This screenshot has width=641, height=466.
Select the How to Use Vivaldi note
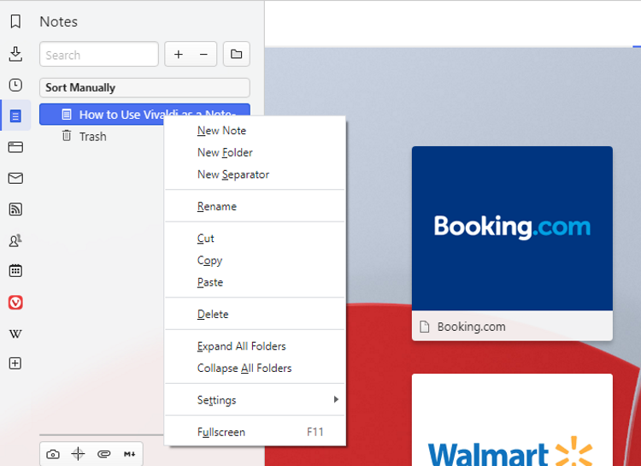pyautogui.click(x=144, y=114)
